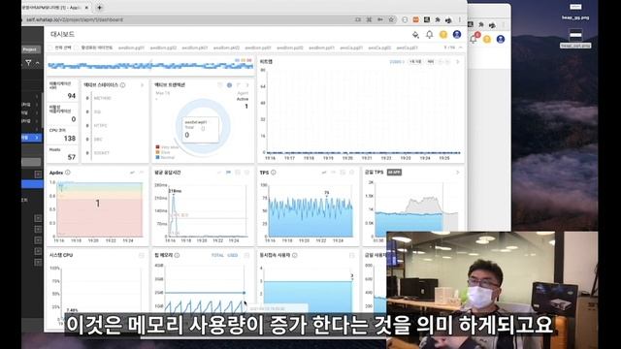Expand 금일 TPS panel with right arrow

pyautogui.click(x=458, y=173)
